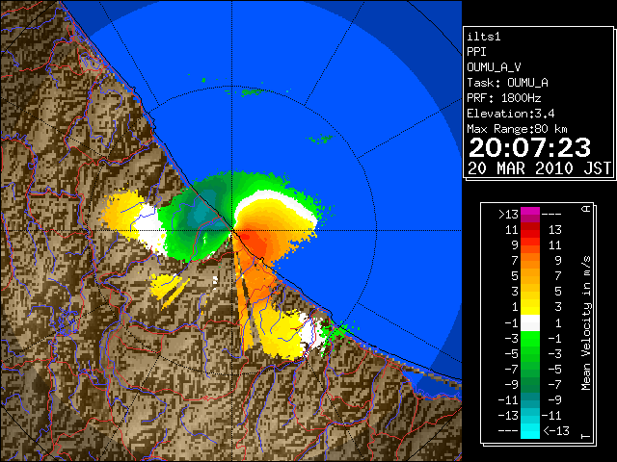Click the teal inbound velocity core near the radar
This screenshot has height=462, width=617.
[202, 212]
